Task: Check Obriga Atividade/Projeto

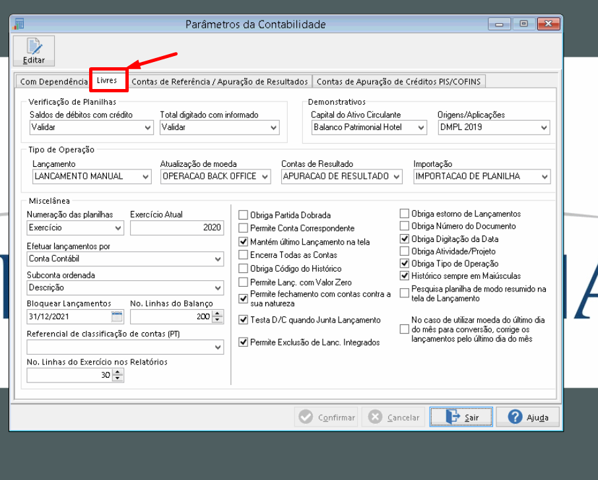Action: (404, 251)
